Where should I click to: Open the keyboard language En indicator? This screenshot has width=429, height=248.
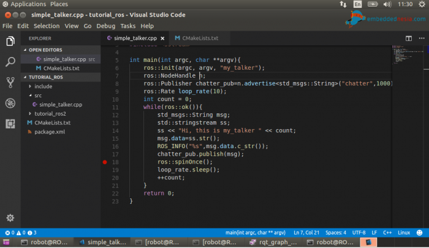pos(357,4)
